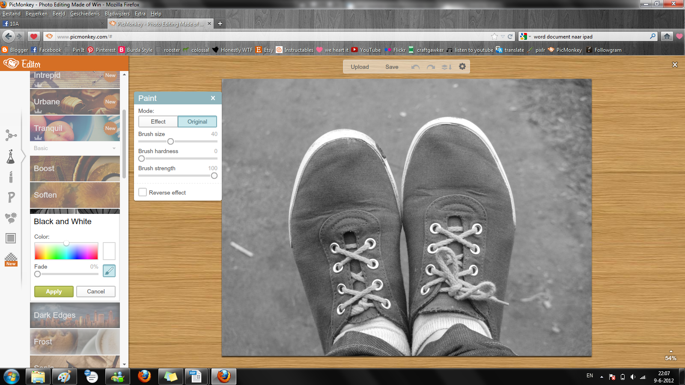Click the Brush size slider handle
This screenshot has width=685, height=385.
(170, 141)
